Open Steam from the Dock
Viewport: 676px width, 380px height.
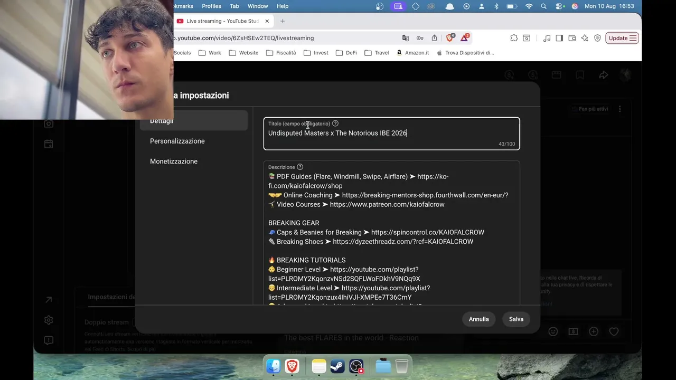[337, 366]
